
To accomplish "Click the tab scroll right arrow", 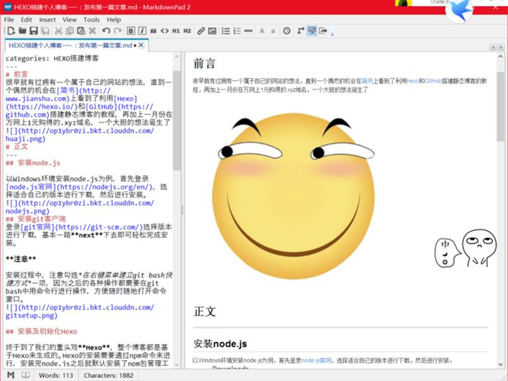I will click(x=501, y=47).
